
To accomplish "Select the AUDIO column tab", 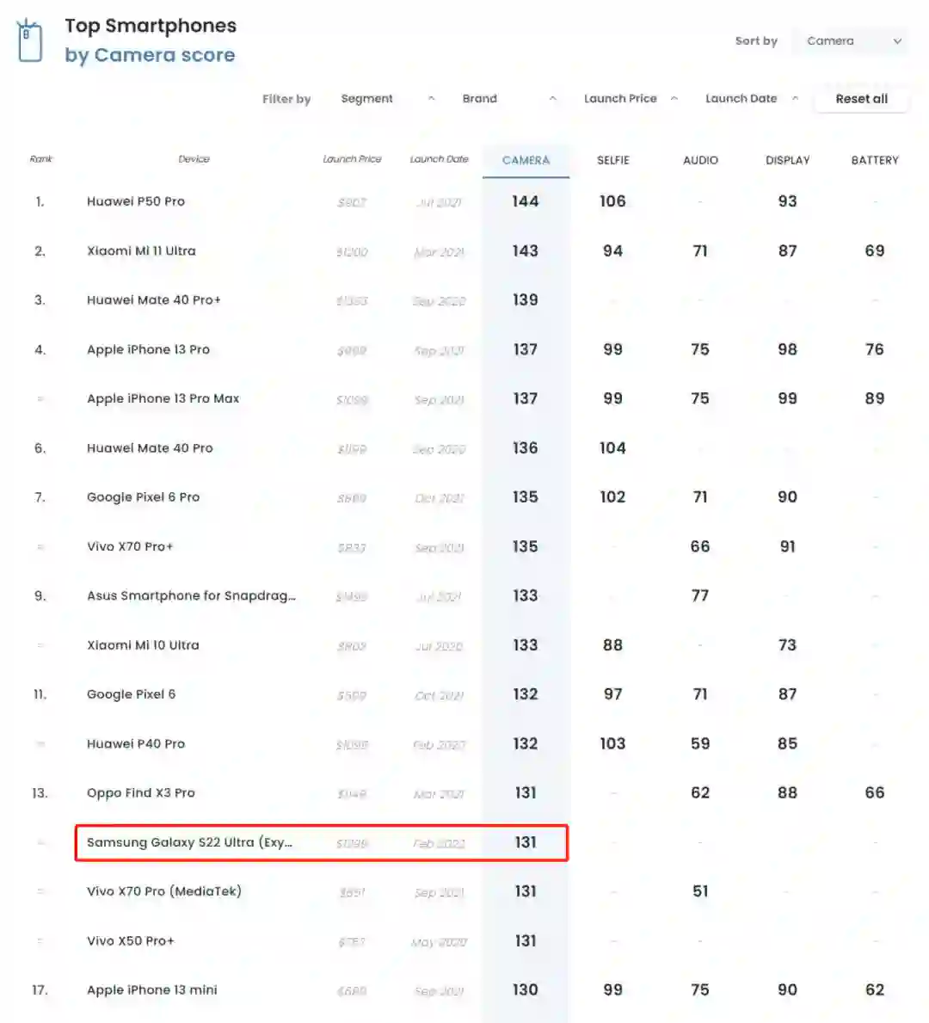I will tap(700, 161).
